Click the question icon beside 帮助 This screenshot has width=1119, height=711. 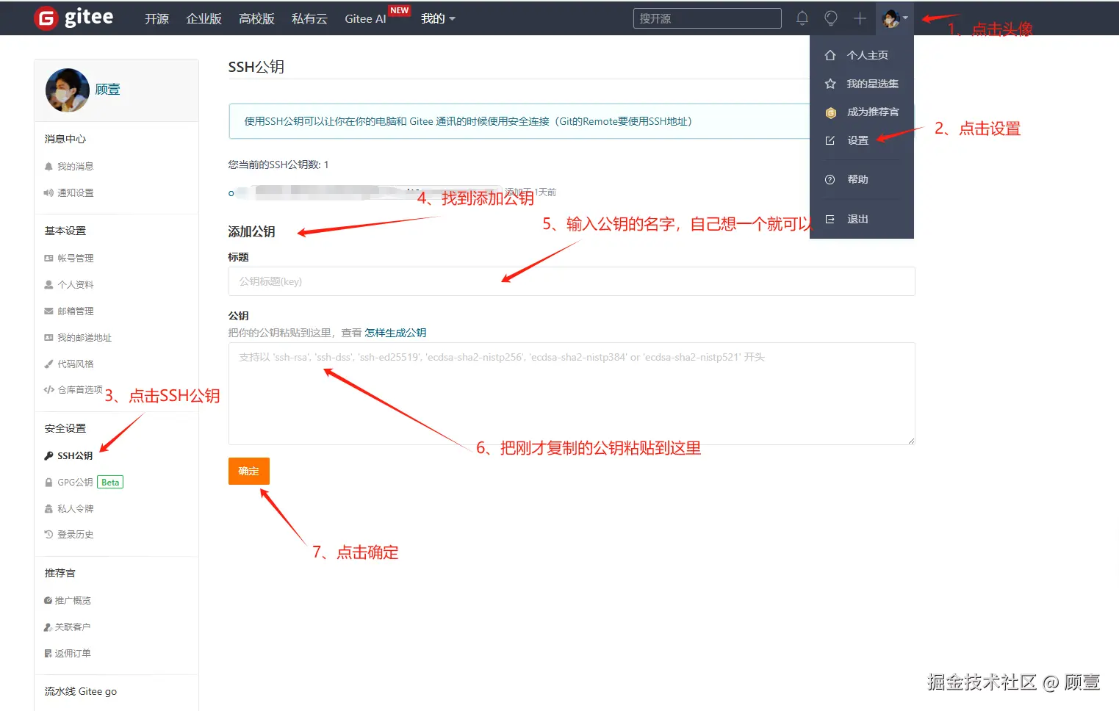click(x=830, y=179)
